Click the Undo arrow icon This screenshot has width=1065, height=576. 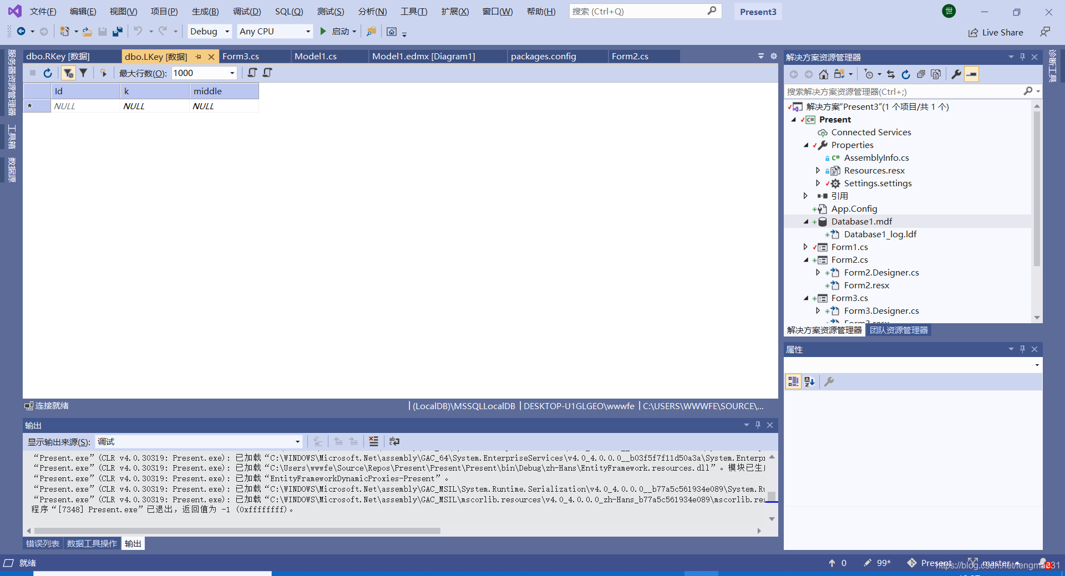[x=138, y=32]
